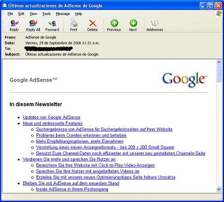The image size is (224, 202).
Task: Click 'Bleiben Sie mit AdSense auf dem neuesten Stand'
Action: click(71, 183)
